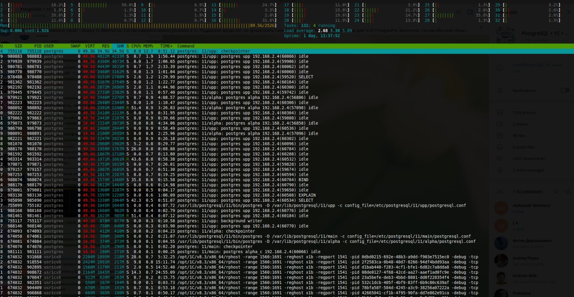Click the Swp usage meter in htop
574x297 pixels.
coord(25,31)
